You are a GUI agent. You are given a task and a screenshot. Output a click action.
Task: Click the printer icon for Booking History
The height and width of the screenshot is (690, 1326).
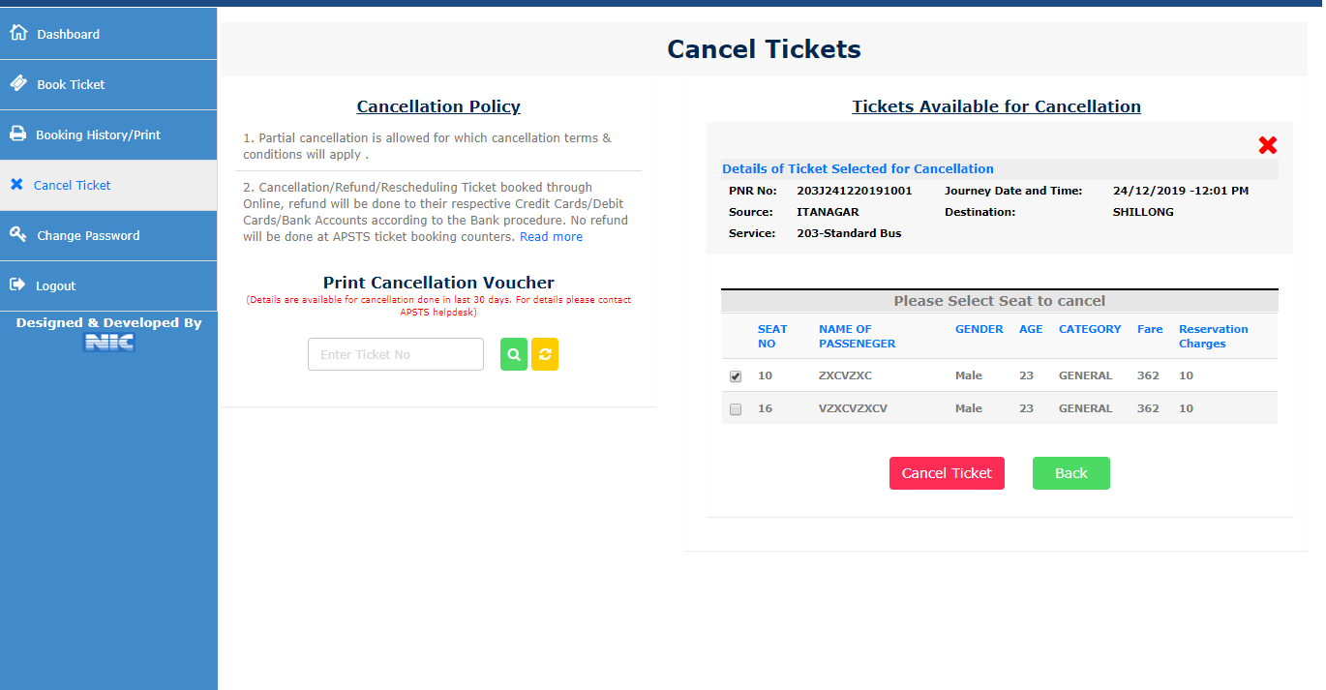click(x=17, y=134)
